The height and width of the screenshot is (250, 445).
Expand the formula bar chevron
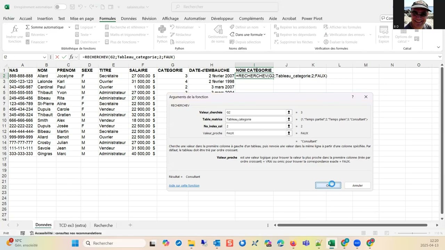tap(440, 57)
